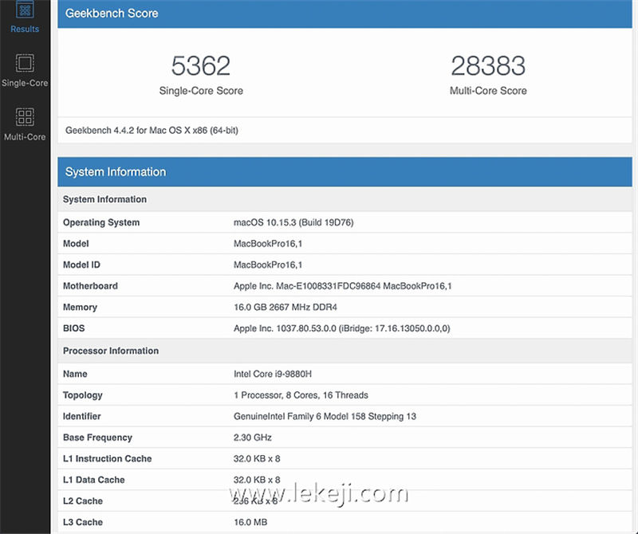Click the L3 Cache label
The image size is (638, 534).
coord(83,522)
